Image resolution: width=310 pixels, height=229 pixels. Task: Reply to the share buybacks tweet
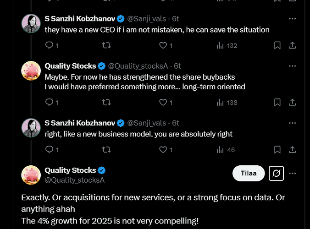[52, 103]
